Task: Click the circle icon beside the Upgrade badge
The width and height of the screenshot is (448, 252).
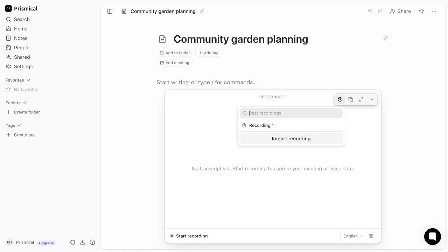Action: [73, 242]
